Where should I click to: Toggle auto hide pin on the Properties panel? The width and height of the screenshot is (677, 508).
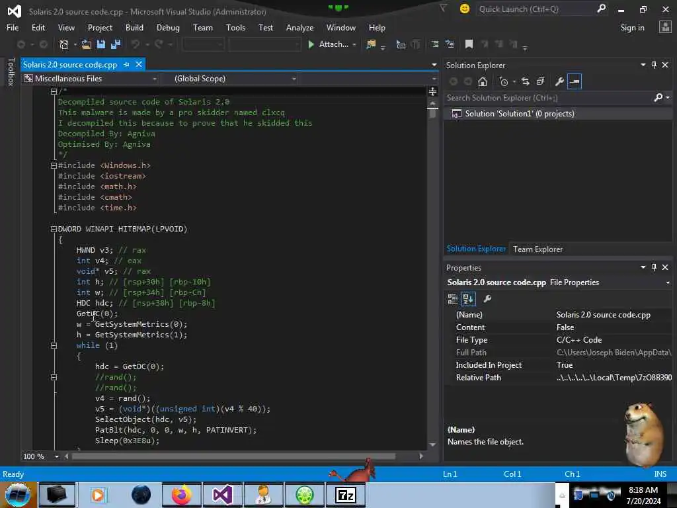(654, 267)
